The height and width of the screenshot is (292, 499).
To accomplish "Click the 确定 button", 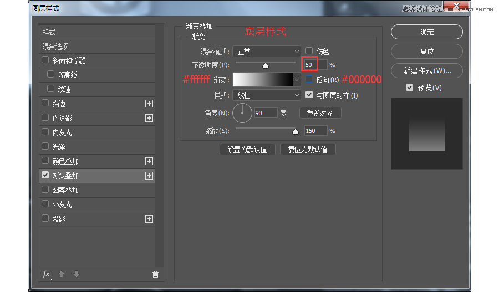I will [427, 32].
